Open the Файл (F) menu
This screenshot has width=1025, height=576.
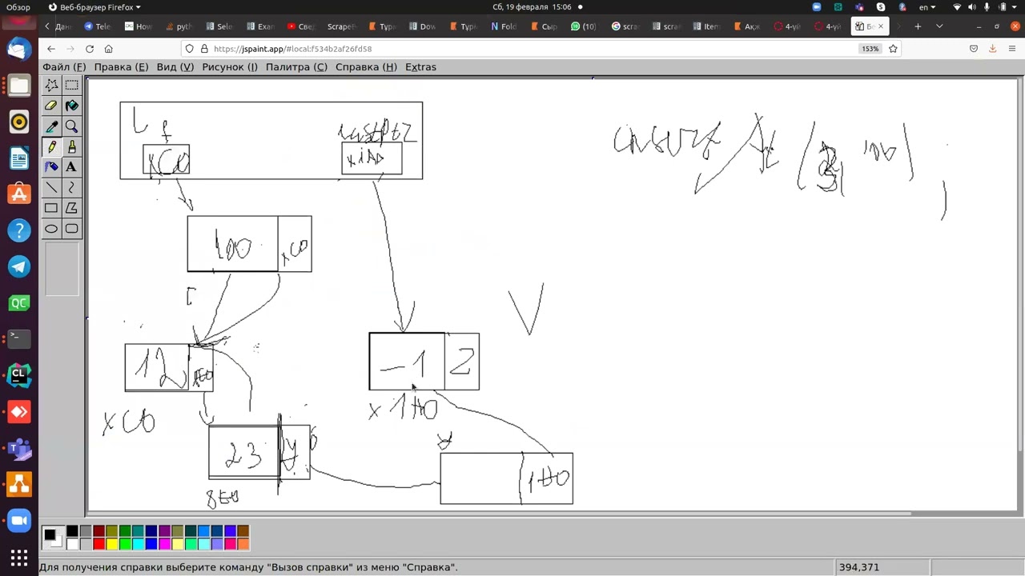pos(64,67)
